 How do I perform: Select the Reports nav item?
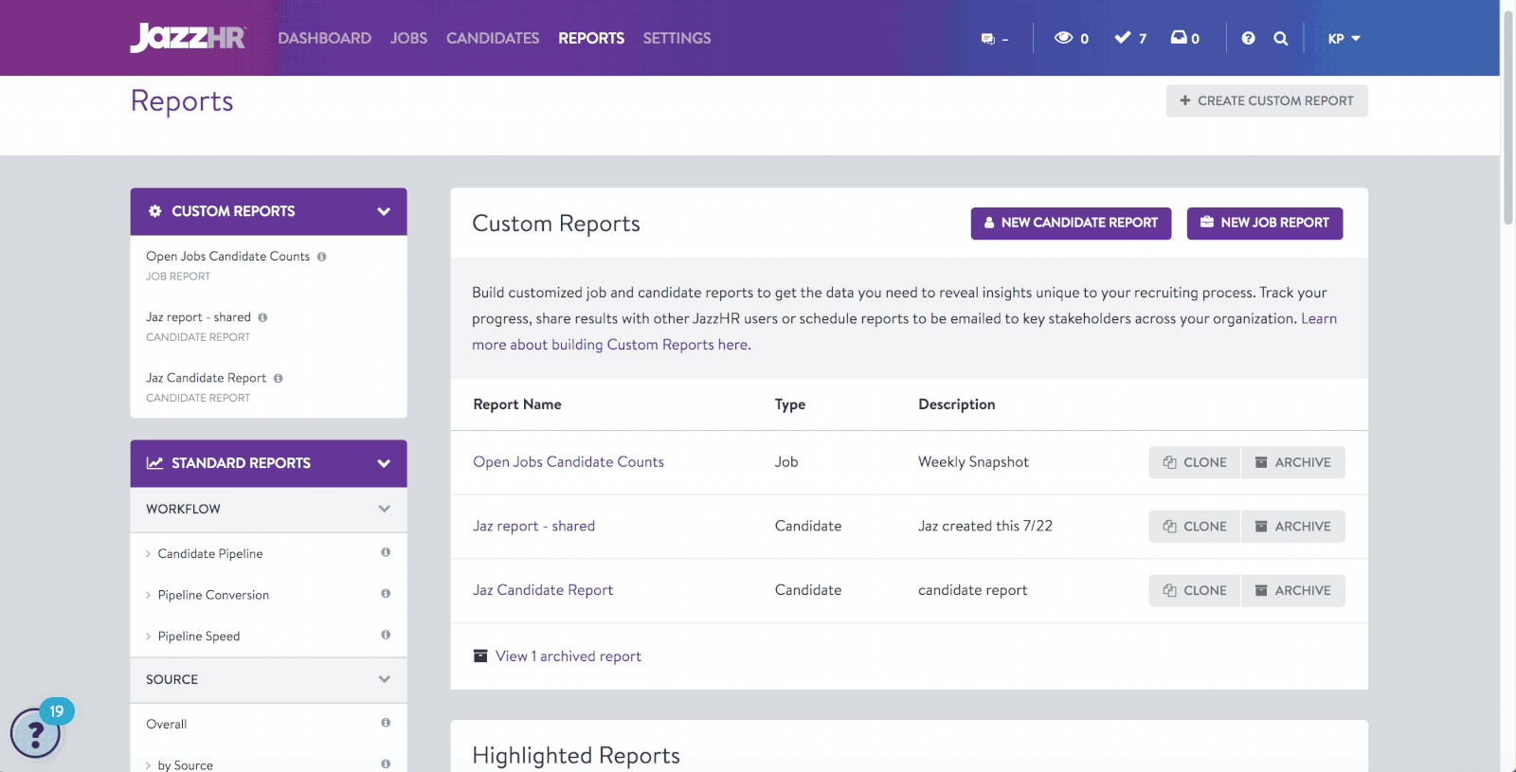pyautogui.click(x=591, y=38)
